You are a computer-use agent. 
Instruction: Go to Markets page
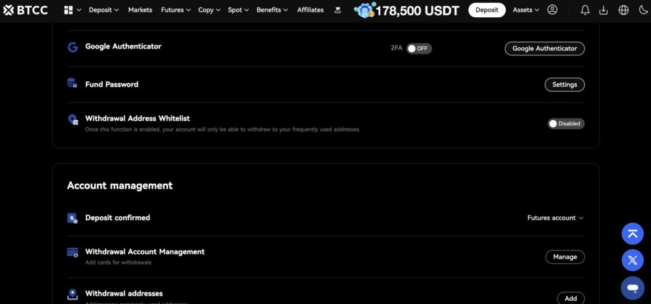tap(140, 10)
